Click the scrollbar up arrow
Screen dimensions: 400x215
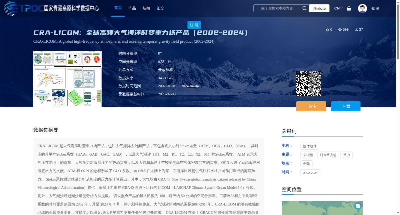[398, 2]
